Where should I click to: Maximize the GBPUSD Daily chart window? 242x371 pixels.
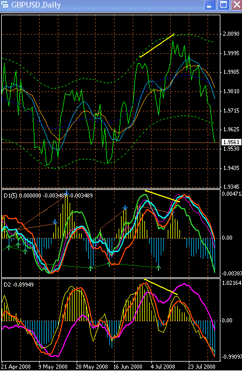click(x=223, y=5)
